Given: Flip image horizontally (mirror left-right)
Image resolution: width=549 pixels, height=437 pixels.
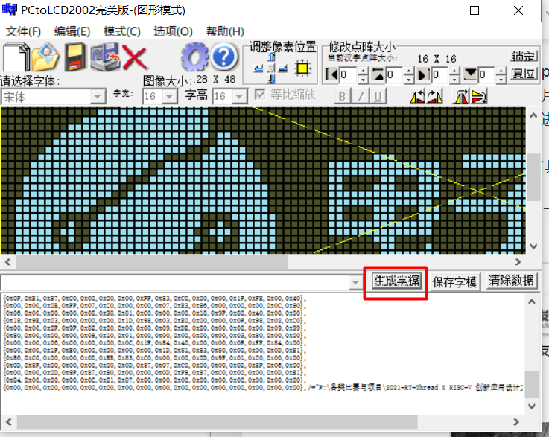Looking at the screenshot, I should pos(460,96).
